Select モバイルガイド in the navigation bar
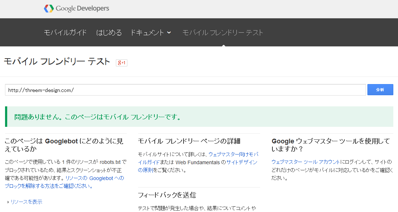Screen dimensions: 398x212 [x=65, y=32]
